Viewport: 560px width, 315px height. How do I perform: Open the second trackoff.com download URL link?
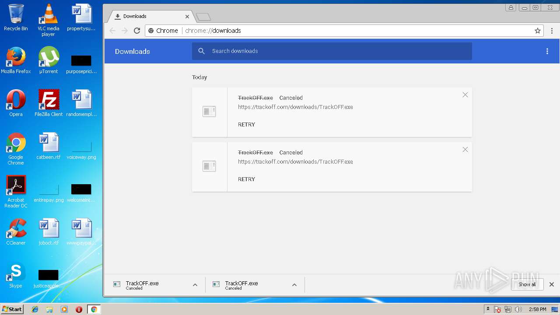coord(295,162)
